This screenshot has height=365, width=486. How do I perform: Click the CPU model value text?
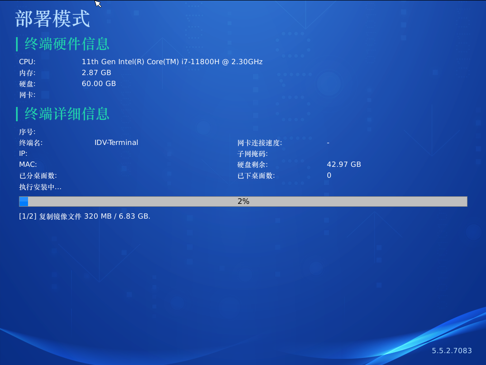click(172, 62)
